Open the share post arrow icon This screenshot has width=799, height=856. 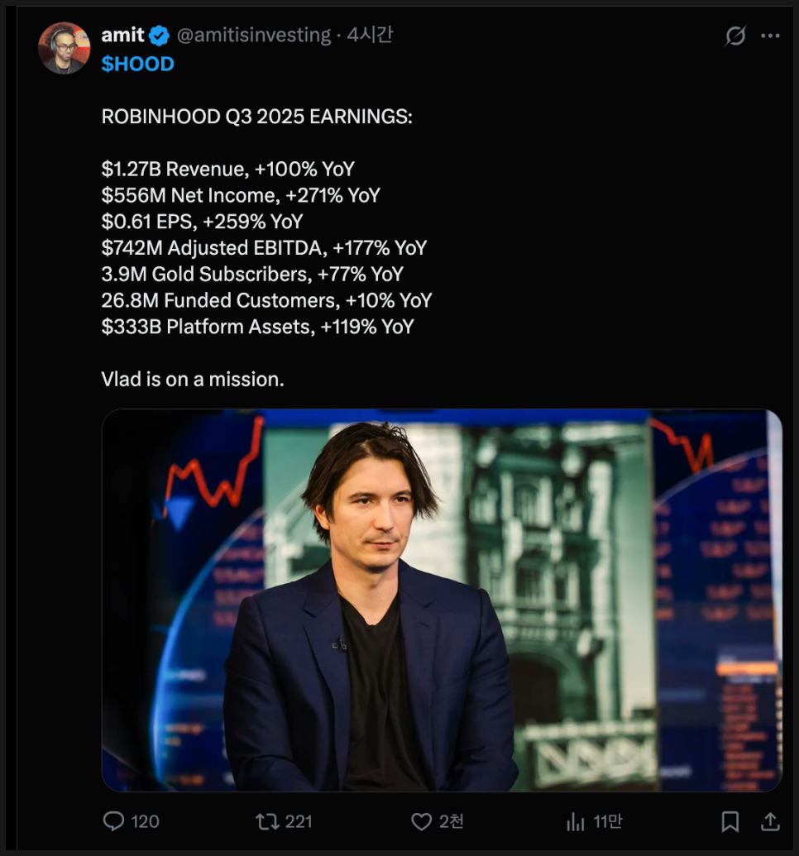tap(770, 821)
